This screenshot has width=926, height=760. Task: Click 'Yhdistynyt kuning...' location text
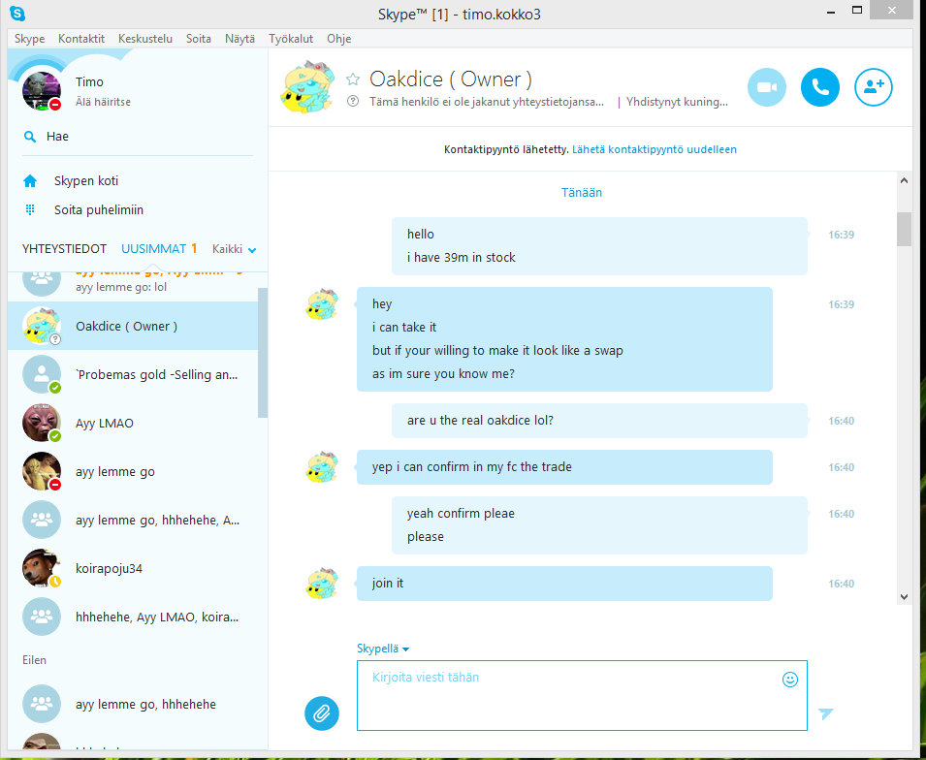pos(677,102)
